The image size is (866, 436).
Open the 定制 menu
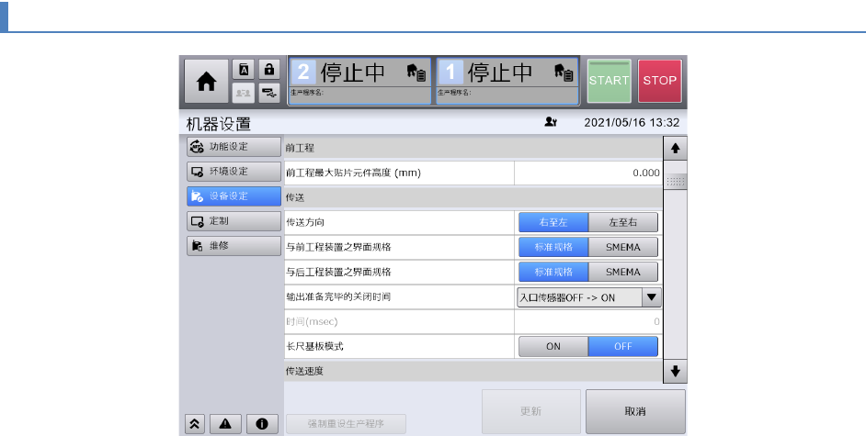pos(234,221)
